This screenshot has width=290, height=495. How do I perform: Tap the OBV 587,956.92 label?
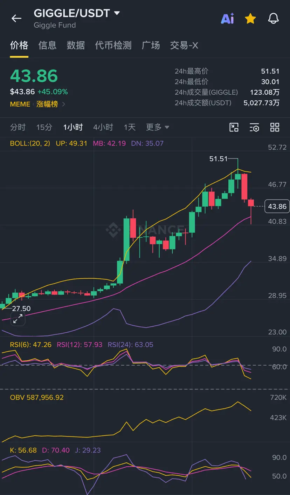coord(37,397)
